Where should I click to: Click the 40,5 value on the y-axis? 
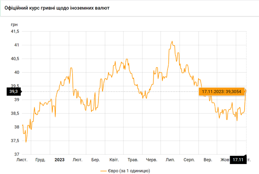point(14,59)
